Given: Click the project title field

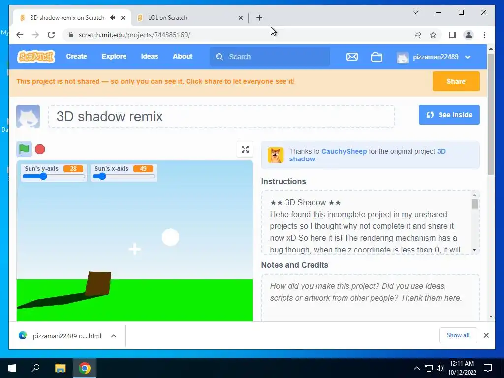Looking at the screenshot, I should [x=221, y=116].
